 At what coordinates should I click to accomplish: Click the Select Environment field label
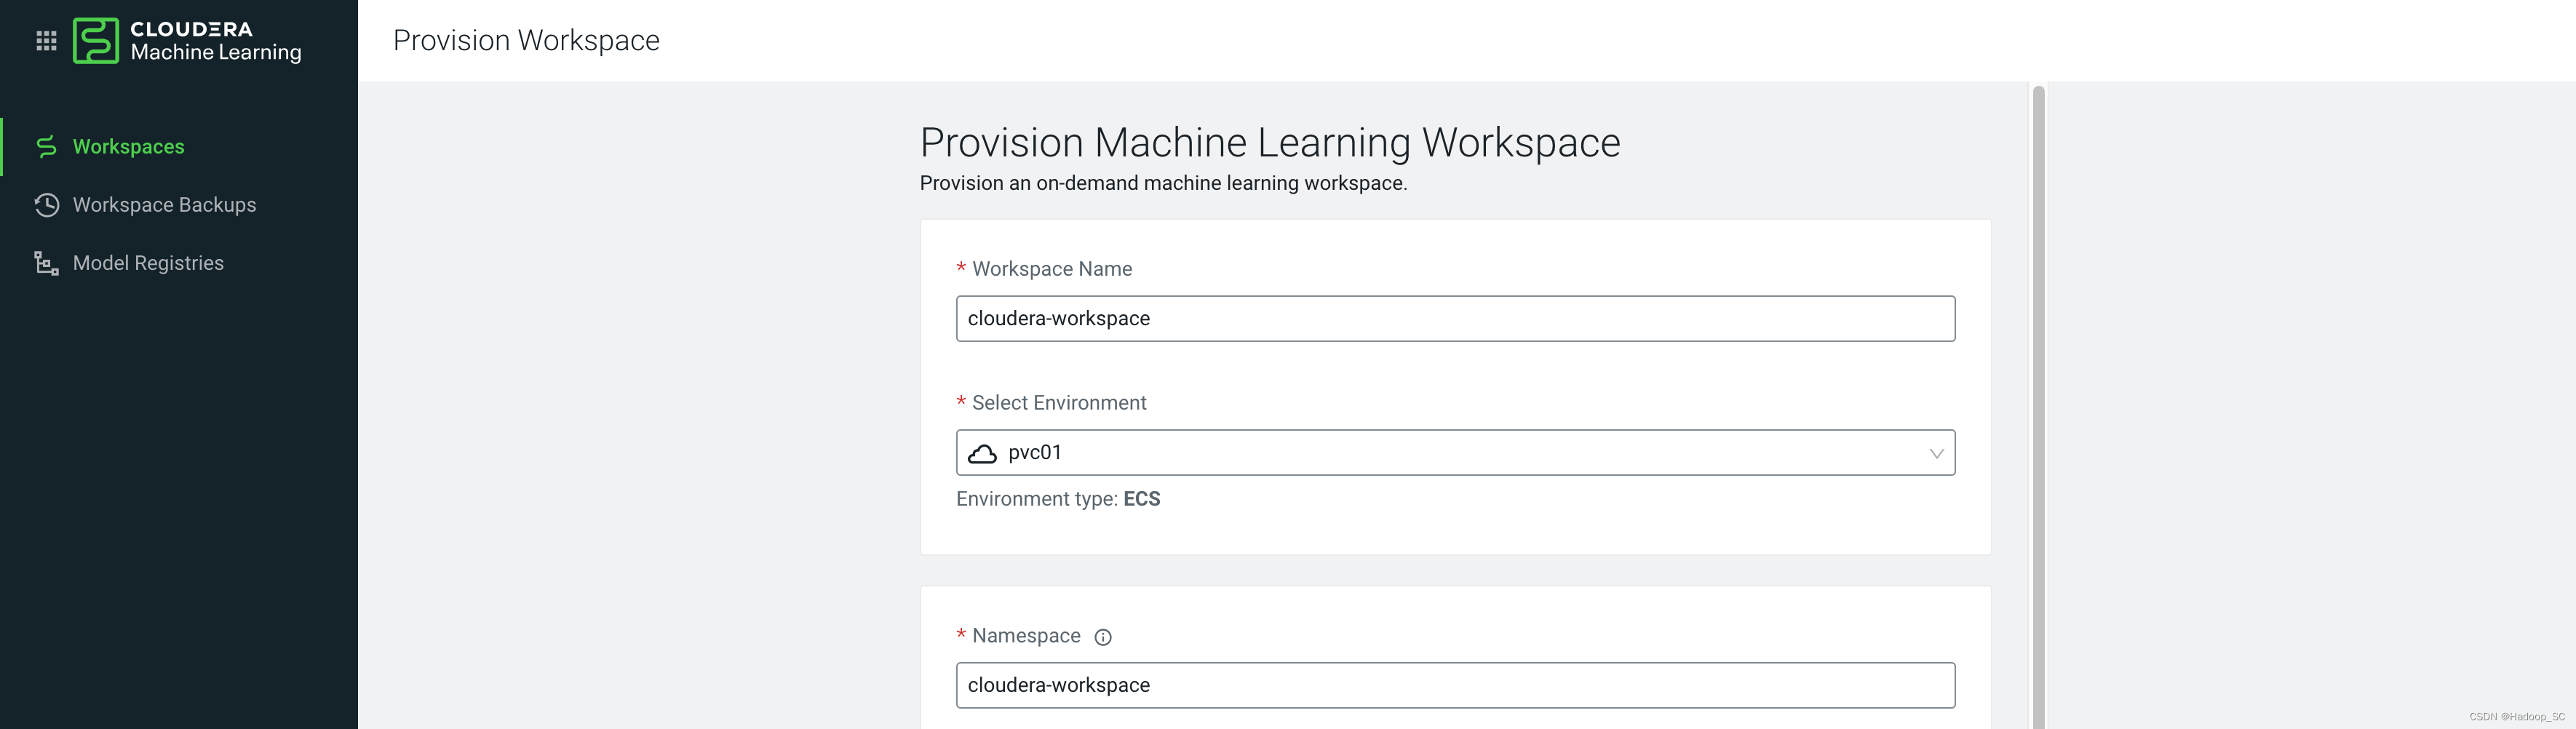pyautogui.click(x=1059, y=403)
